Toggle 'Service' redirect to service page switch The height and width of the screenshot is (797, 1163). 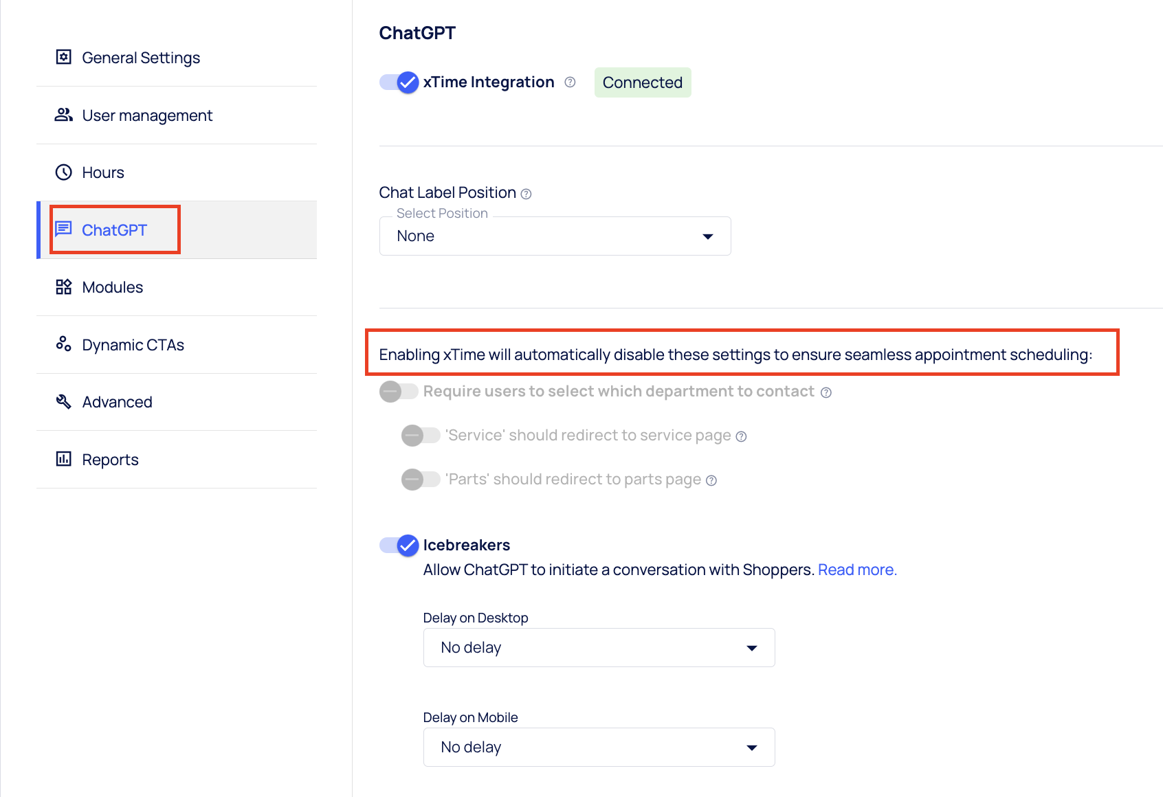click(x=421, y=436)
